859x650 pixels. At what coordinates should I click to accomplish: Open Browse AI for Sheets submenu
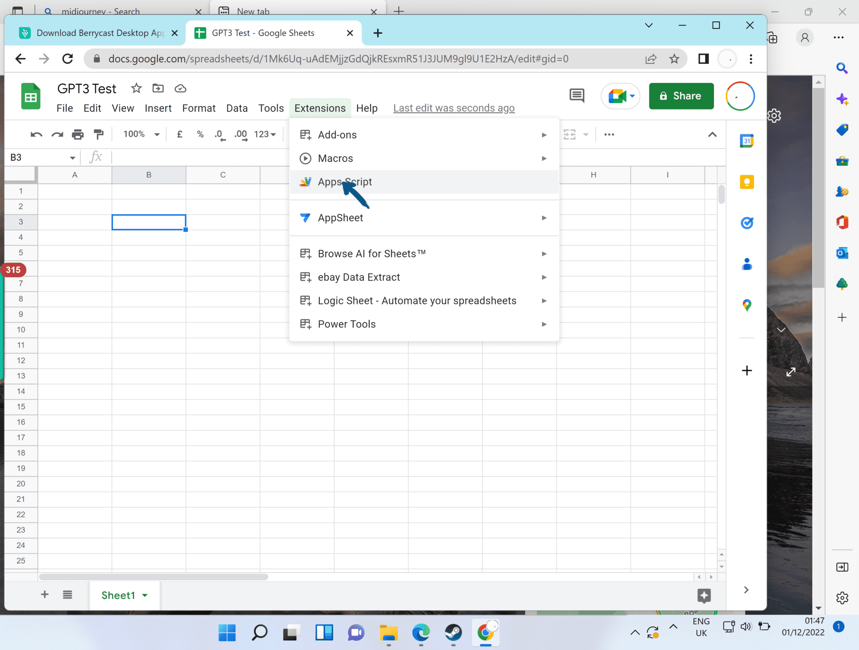[424, 254]
